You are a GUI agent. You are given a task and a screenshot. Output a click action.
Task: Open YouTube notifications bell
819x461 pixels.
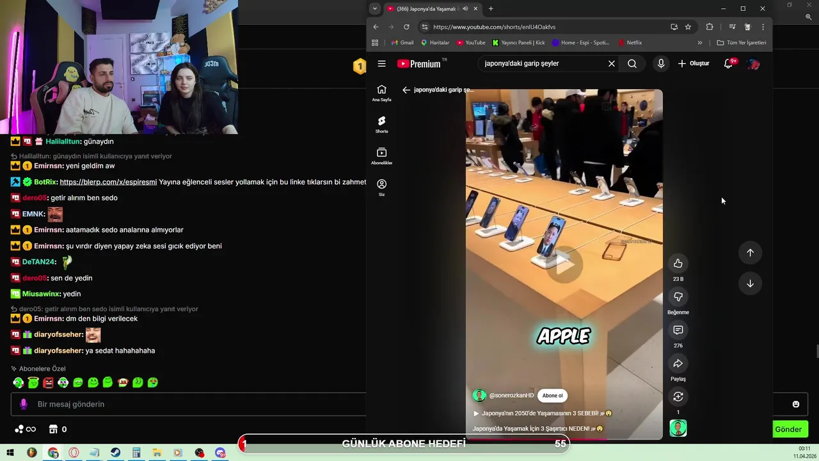pos(728,63)
